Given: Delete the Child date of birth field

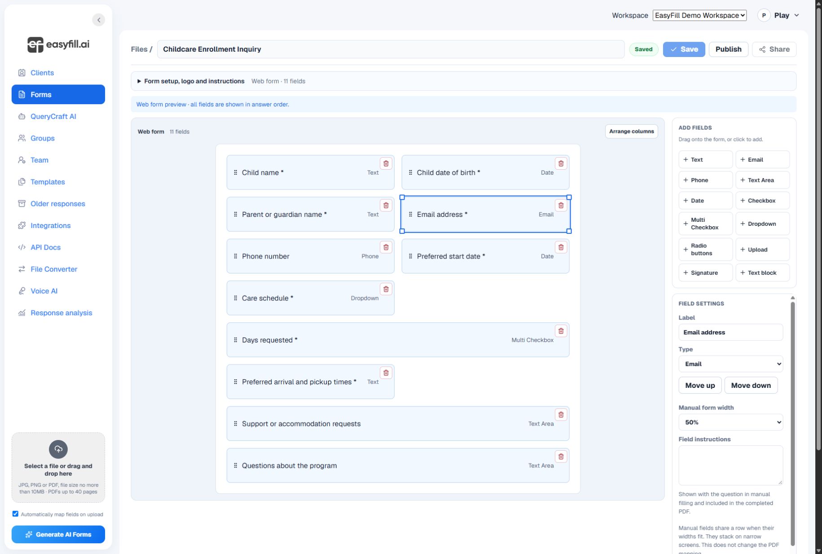Looking at the screenshot, I should [x=561, y=163].
